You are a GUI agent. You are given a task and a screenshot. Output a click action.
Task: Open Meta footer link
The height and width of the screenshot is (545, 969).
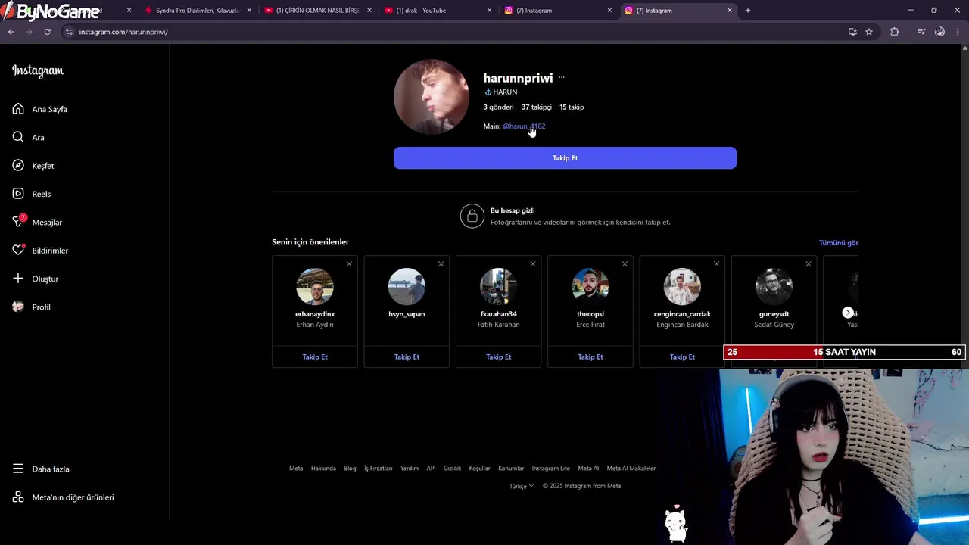point(296,468)
